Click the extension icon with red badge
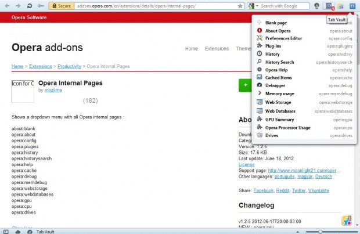 (x=330, y=6)
